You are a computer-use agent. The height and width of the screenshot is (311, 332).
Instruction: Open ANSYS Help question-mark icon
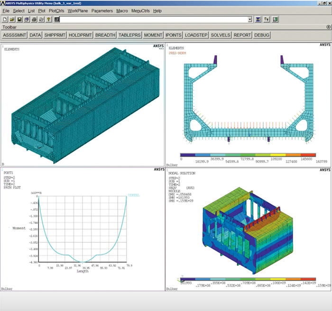(49, 19)
